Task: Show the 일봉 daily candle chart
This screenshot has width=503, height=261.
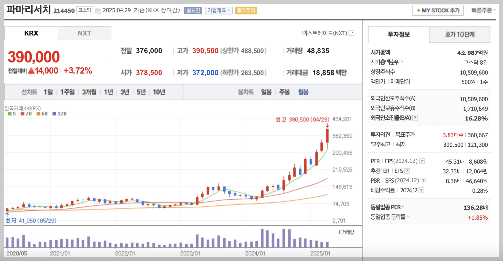Action: point(266,92)
